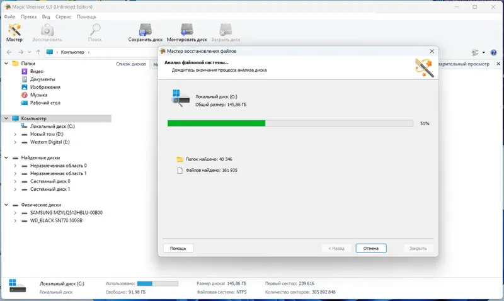Click the status bar drive icon
Screen dimensions: 504x301
tap(18, 286)
